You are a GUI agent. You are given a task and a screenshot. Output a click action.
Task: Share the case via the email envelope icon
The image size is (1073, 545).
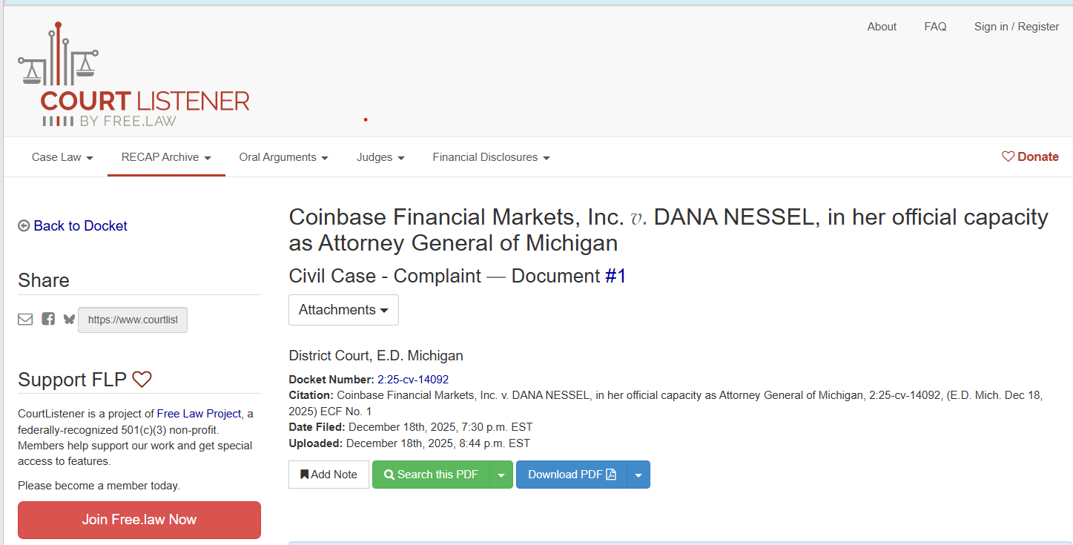tap(24, 319)
